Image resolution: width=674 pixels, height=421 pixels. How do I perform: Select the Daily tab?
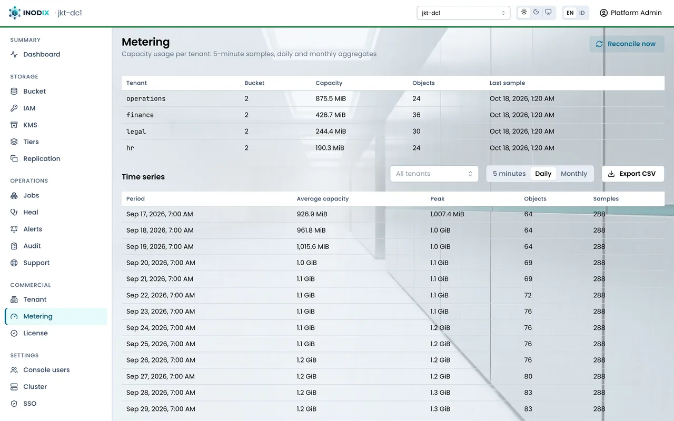point(543,174)
